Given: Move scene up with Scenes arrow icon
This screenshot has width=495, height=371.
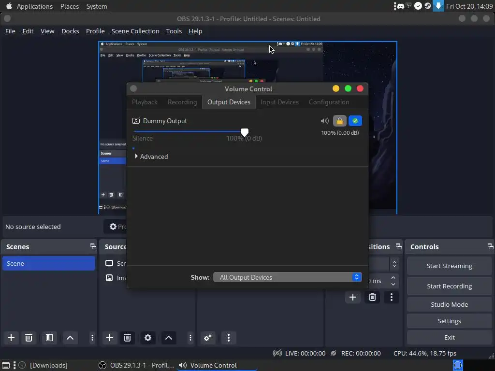Looking at the screenshot, I should [70, 338].
